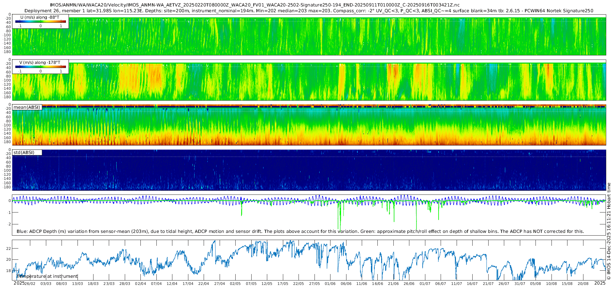
Task: Click the 01/06 date tick on time axis
Action: pos(330,284)
